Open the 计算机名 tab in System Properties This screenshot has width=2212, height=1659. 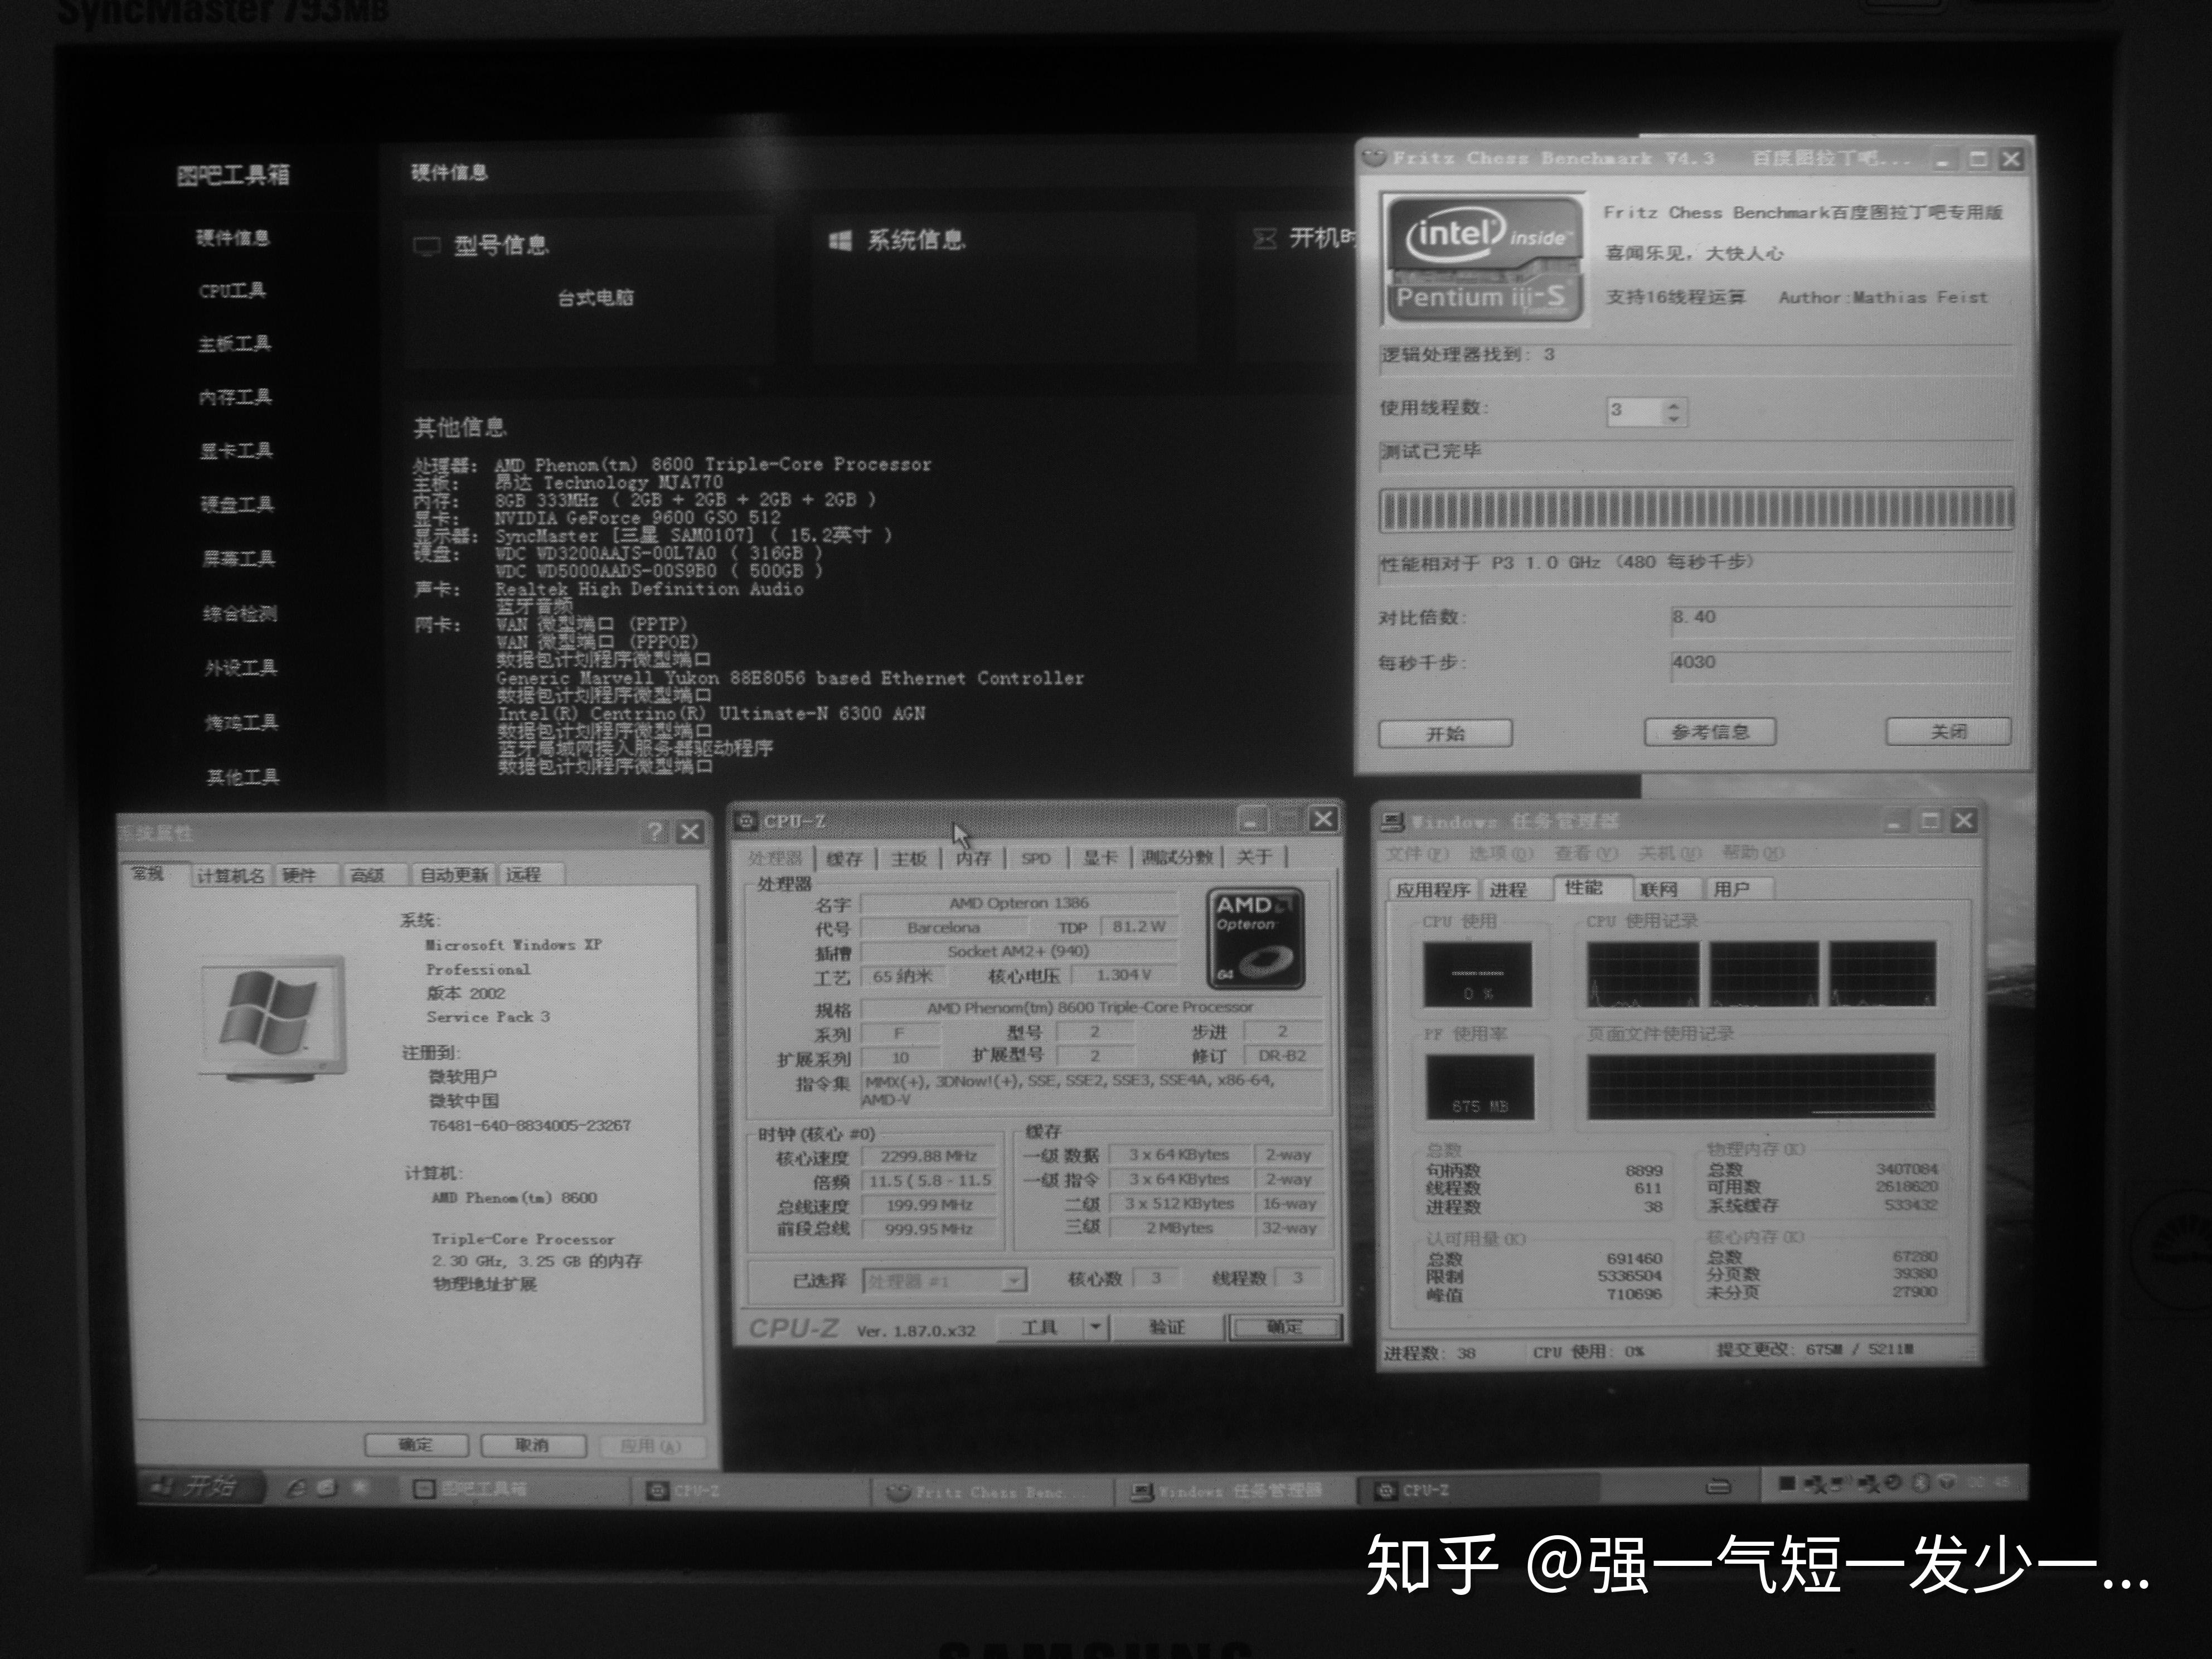click(x=230, y=875)
